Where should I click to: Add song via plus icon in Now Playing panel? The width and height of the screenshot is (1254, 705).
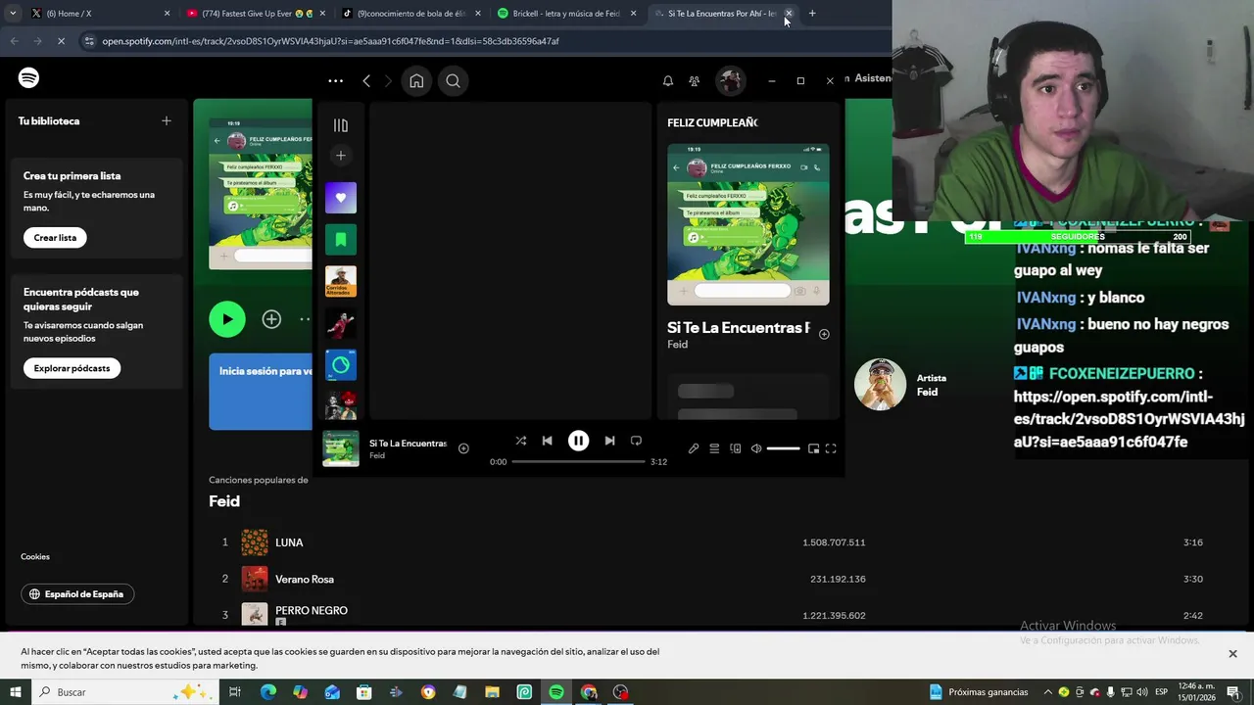pos(824,334)
